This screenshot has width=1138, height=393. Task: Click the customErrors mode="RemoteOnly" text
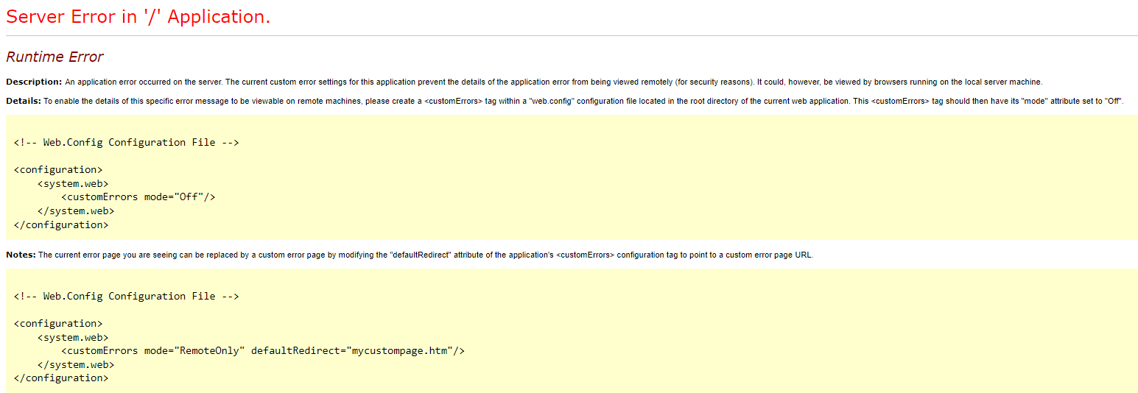coord(153,351)
